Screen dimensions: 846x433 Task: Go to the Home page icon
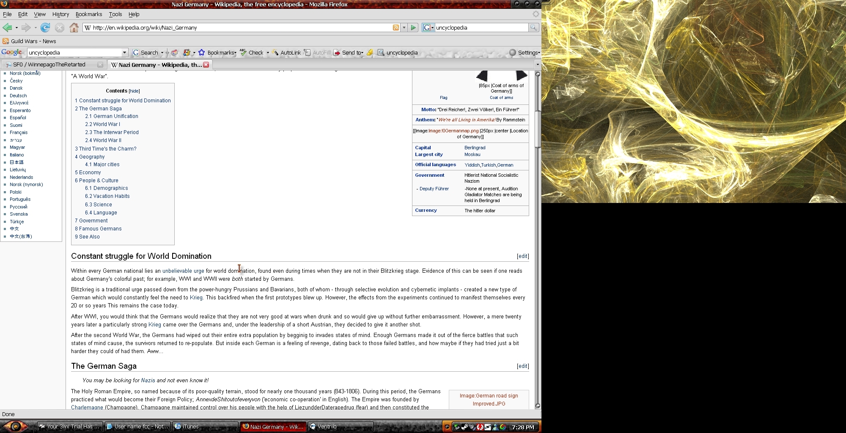coord(74,27)
